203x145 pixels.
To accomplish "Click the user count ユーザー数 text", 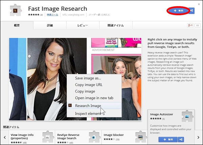I will pos(99,15).
